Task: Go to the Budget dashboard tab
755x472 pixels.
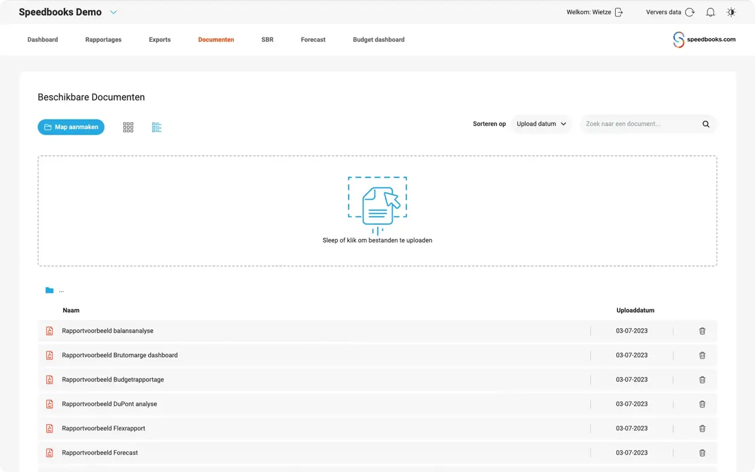Action: coord(378,40)
